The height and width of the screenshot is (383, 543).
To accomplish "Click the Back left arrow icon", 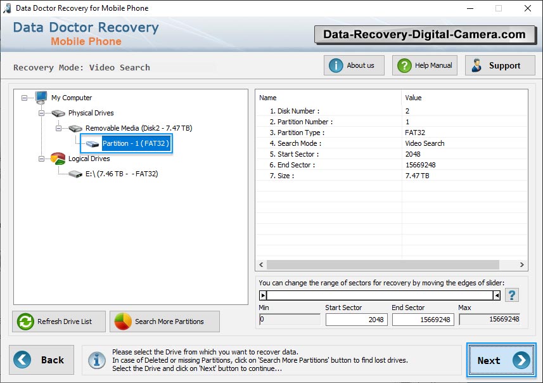I will [22, 360].
